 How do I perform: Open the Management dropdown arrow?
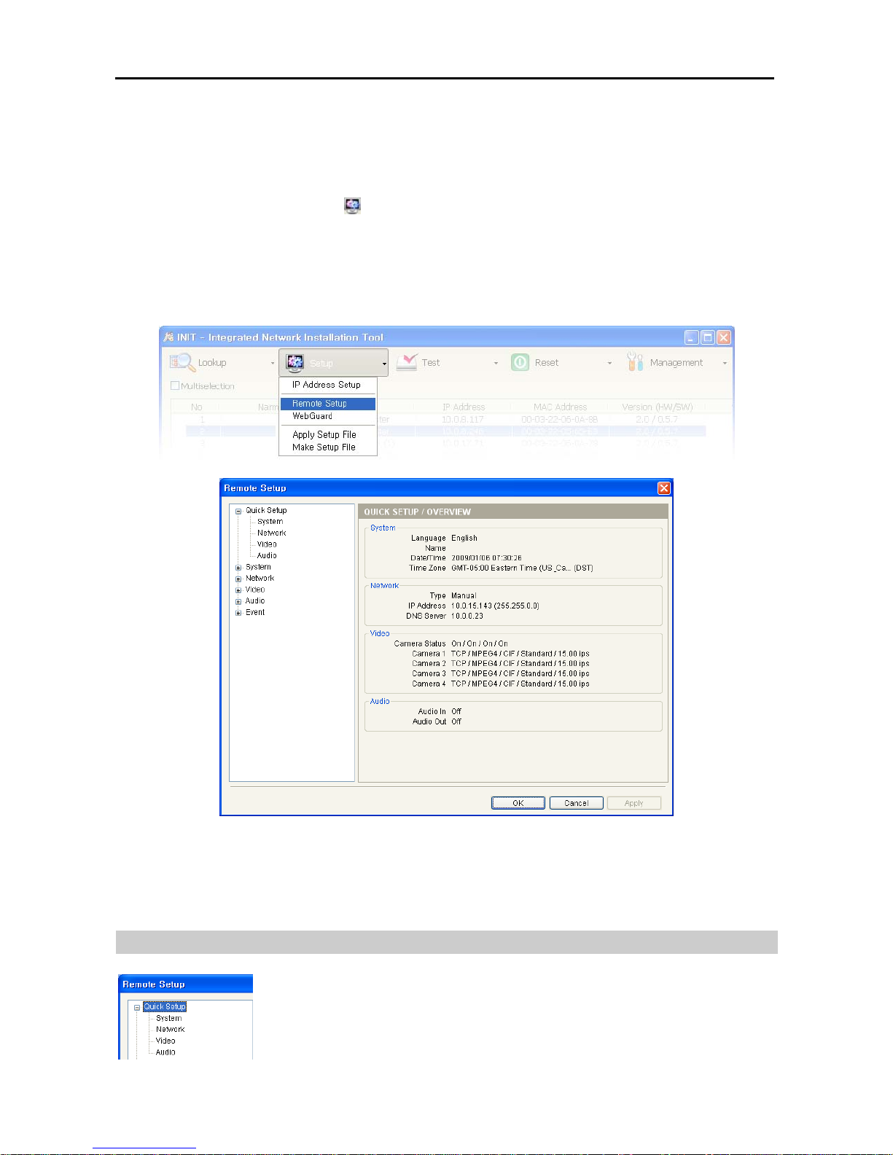(x=725, y=363)
